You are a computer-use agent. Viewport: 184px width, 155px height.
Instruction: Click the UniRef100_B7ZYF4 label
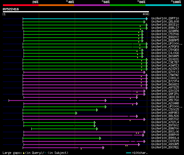165,82
